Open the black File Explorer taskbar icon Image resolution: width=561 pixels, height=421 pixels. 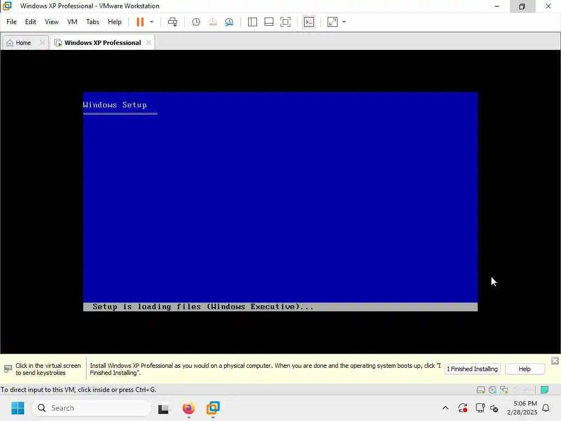pyautogui.click(x=163, y=408)
